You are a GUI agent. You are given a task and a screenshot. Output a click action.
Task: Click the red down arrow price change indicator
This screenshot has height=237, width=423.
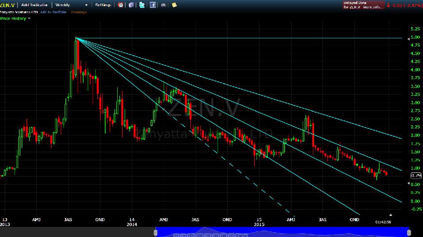coord(388,5)
